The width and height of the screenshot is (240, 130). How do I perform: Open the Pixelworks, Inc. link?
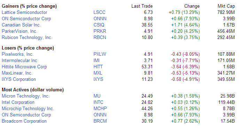click(18, 54)
